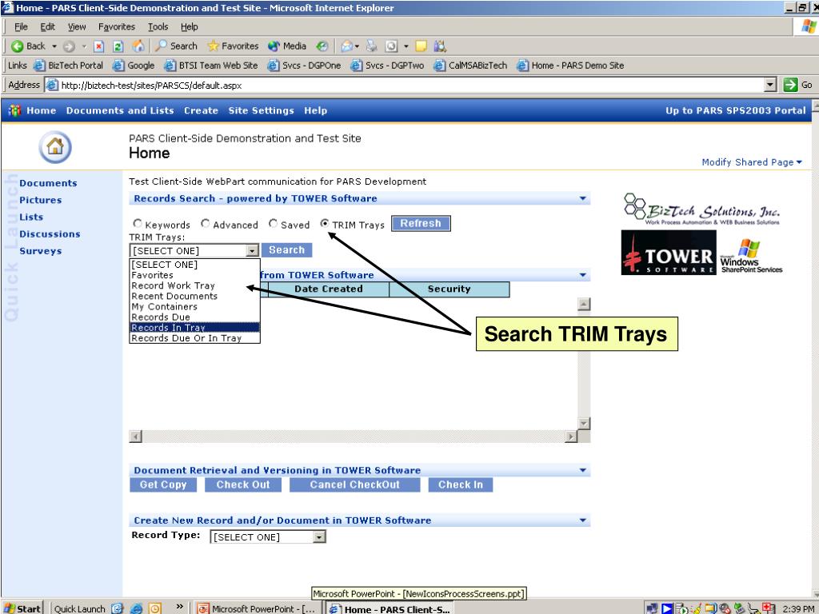Open the Media pane in toolbar

tap(287, 46)
